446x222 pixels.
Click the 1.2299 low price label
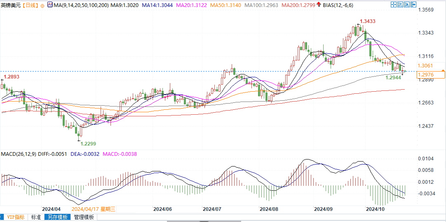click(x=88, y=144)
